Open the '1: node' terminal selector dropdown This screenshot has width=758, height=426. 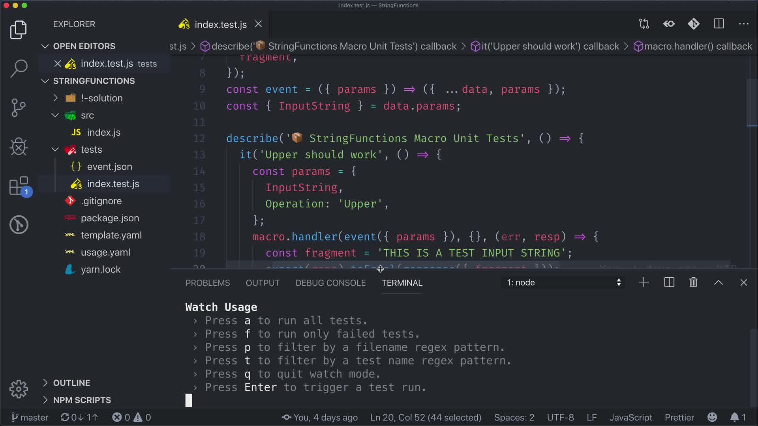[563, 282]
